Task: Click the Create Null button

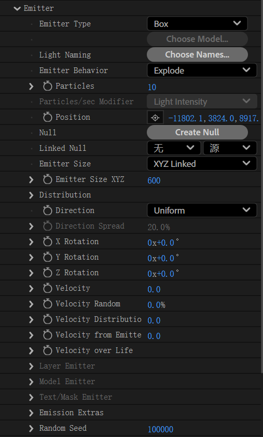Action: [197, 132]
